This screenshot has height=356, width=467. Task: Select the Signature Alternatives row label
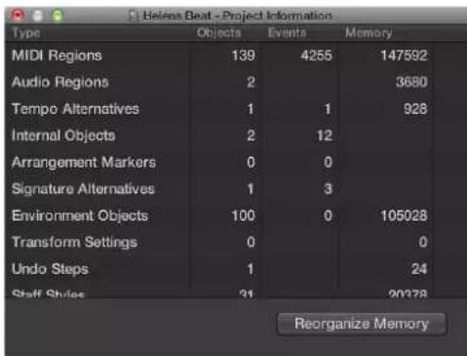[83, 189]
